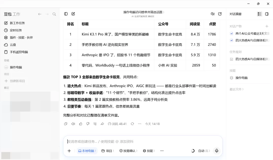This screenshot has width=273, height=160.
Task: Restore the window with the maximize button
Action: (x=258, y=4)
